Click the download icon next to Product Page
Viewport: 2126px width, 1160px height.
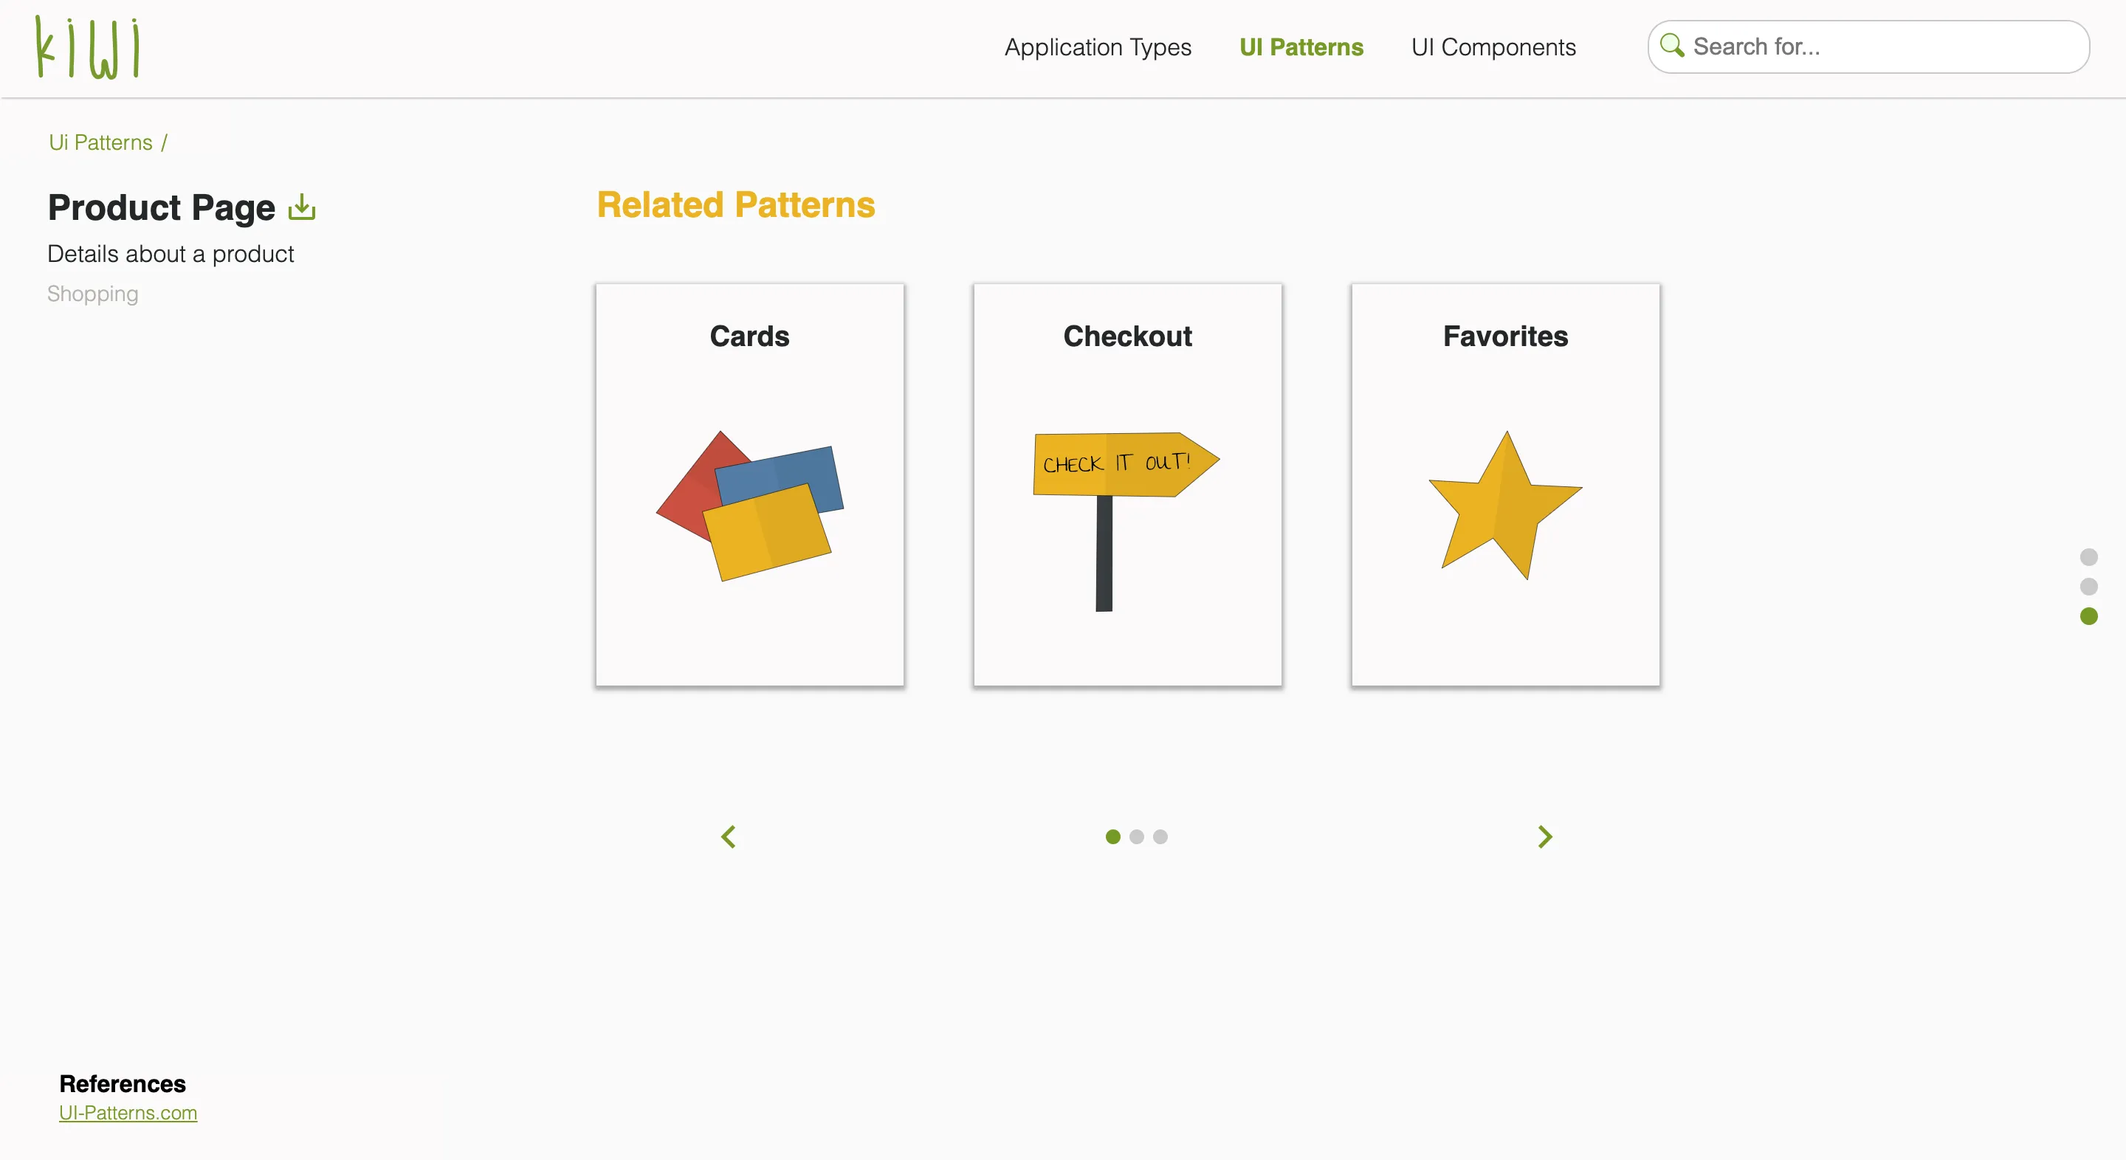(x=300, y=208)
